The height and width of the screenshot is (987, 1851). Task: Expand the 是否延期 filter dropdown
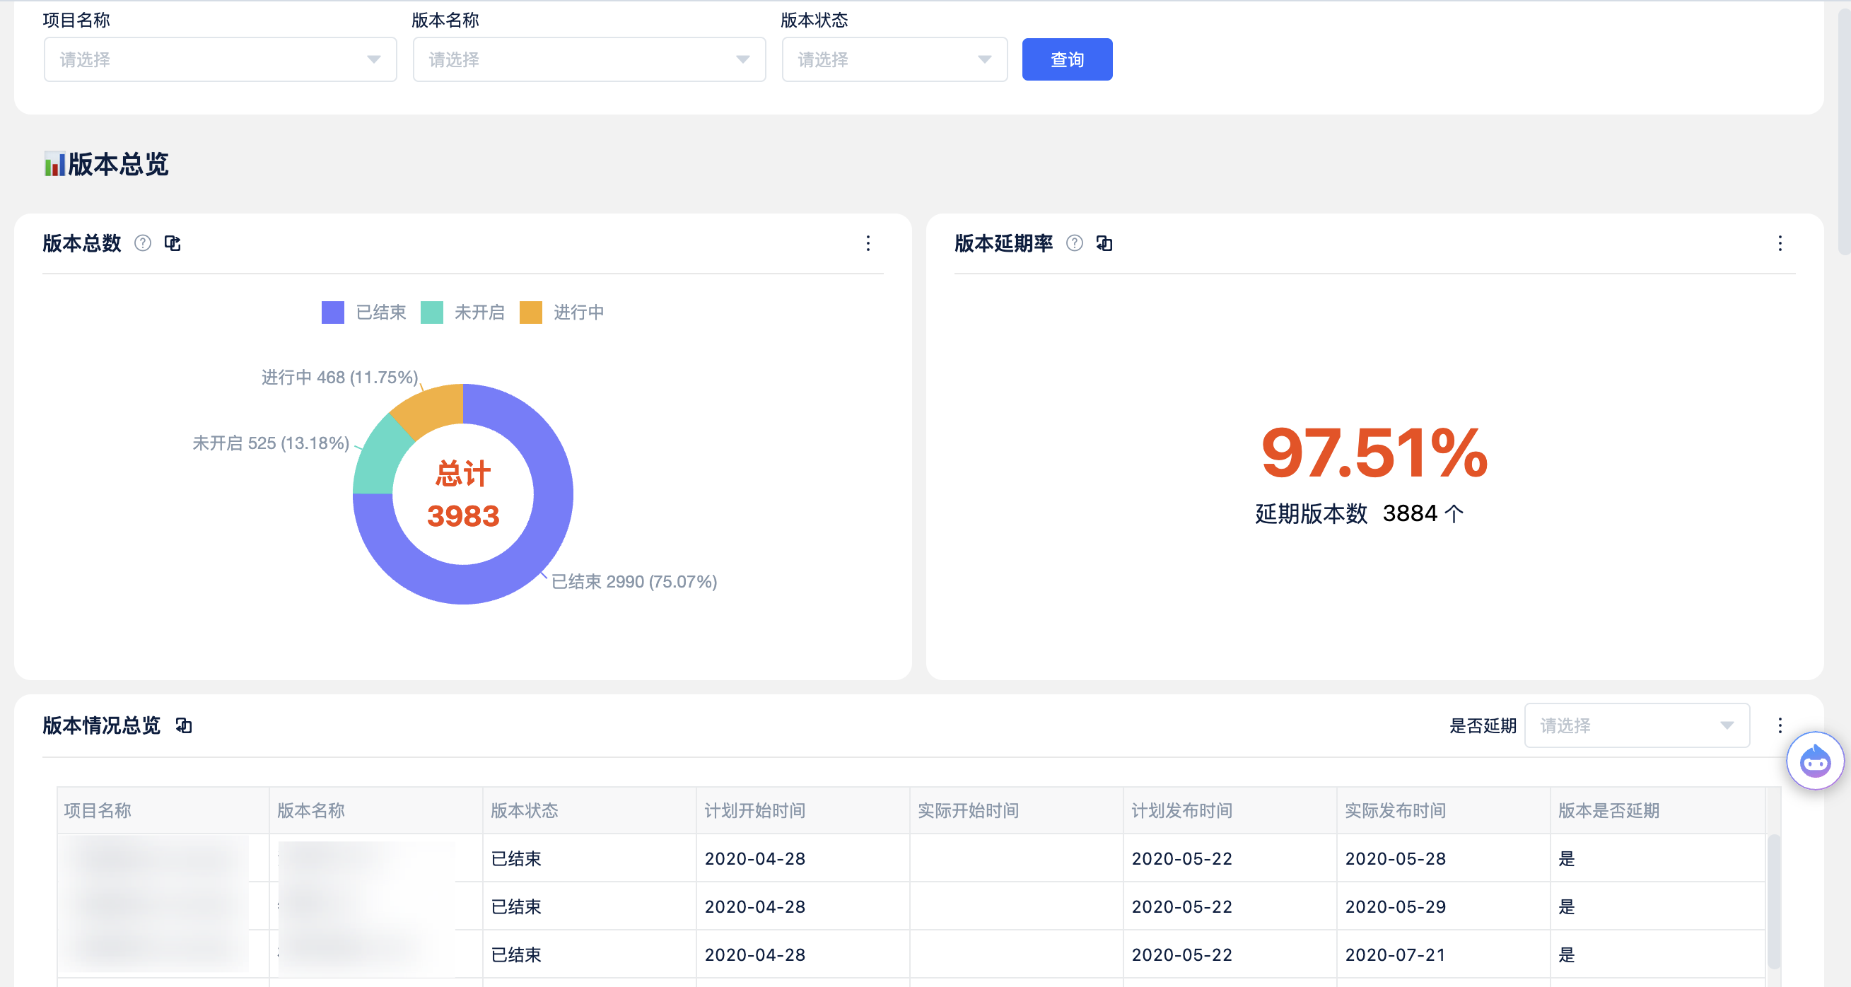click(1637, 725)
